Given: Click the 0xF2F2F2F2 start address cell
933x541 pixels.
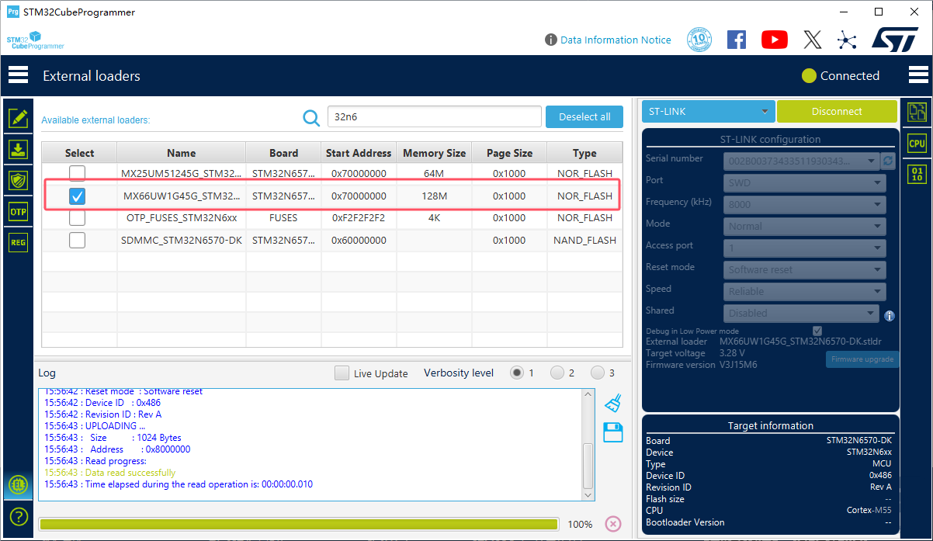Looking at the screenshot, I should click(359, 218).
